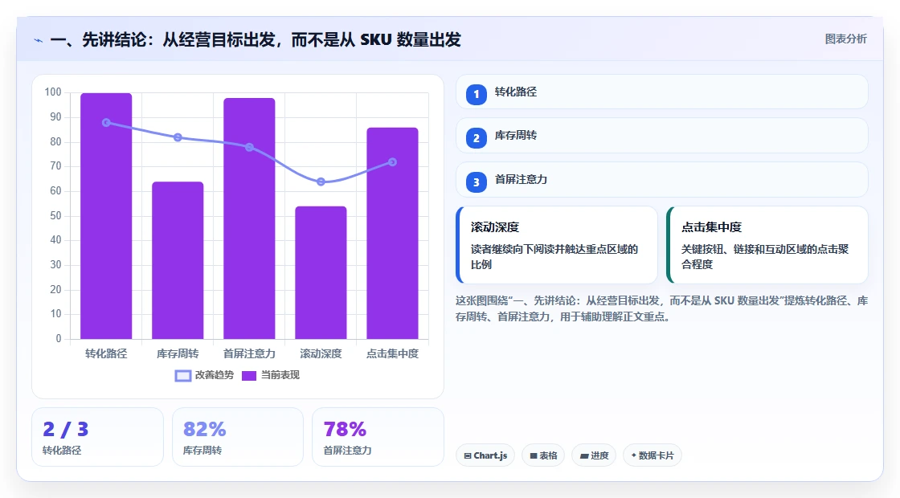Open the 滚动深度 card
This screenshot has width=900, height=498.
(x=557, y=245)
